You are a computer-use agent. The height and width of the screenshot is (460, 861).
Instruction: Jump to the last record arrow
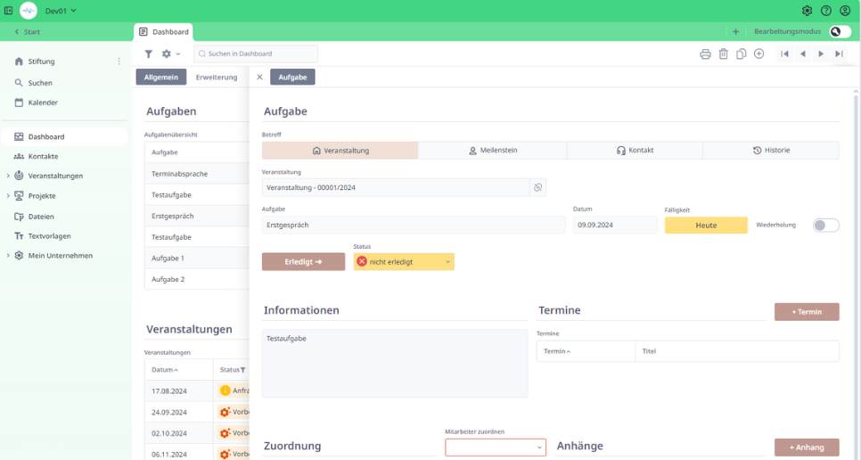coord(839,54)
